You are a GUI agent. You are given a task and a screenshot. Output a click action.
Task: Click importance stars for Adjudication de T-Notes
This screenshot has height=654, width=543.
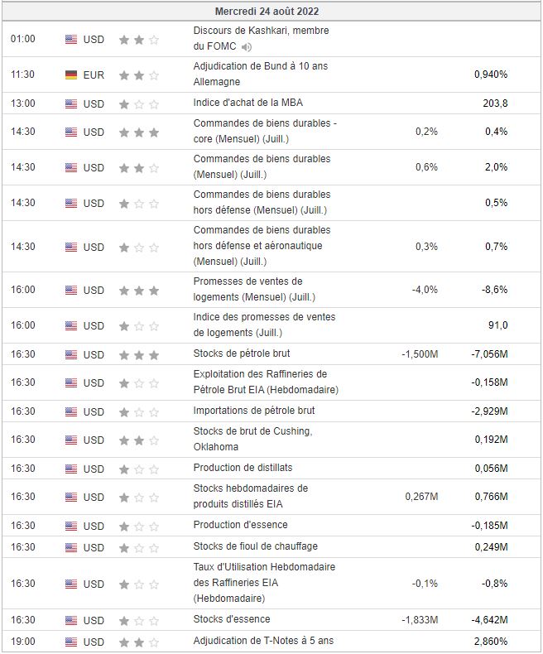tap(138, 642)
